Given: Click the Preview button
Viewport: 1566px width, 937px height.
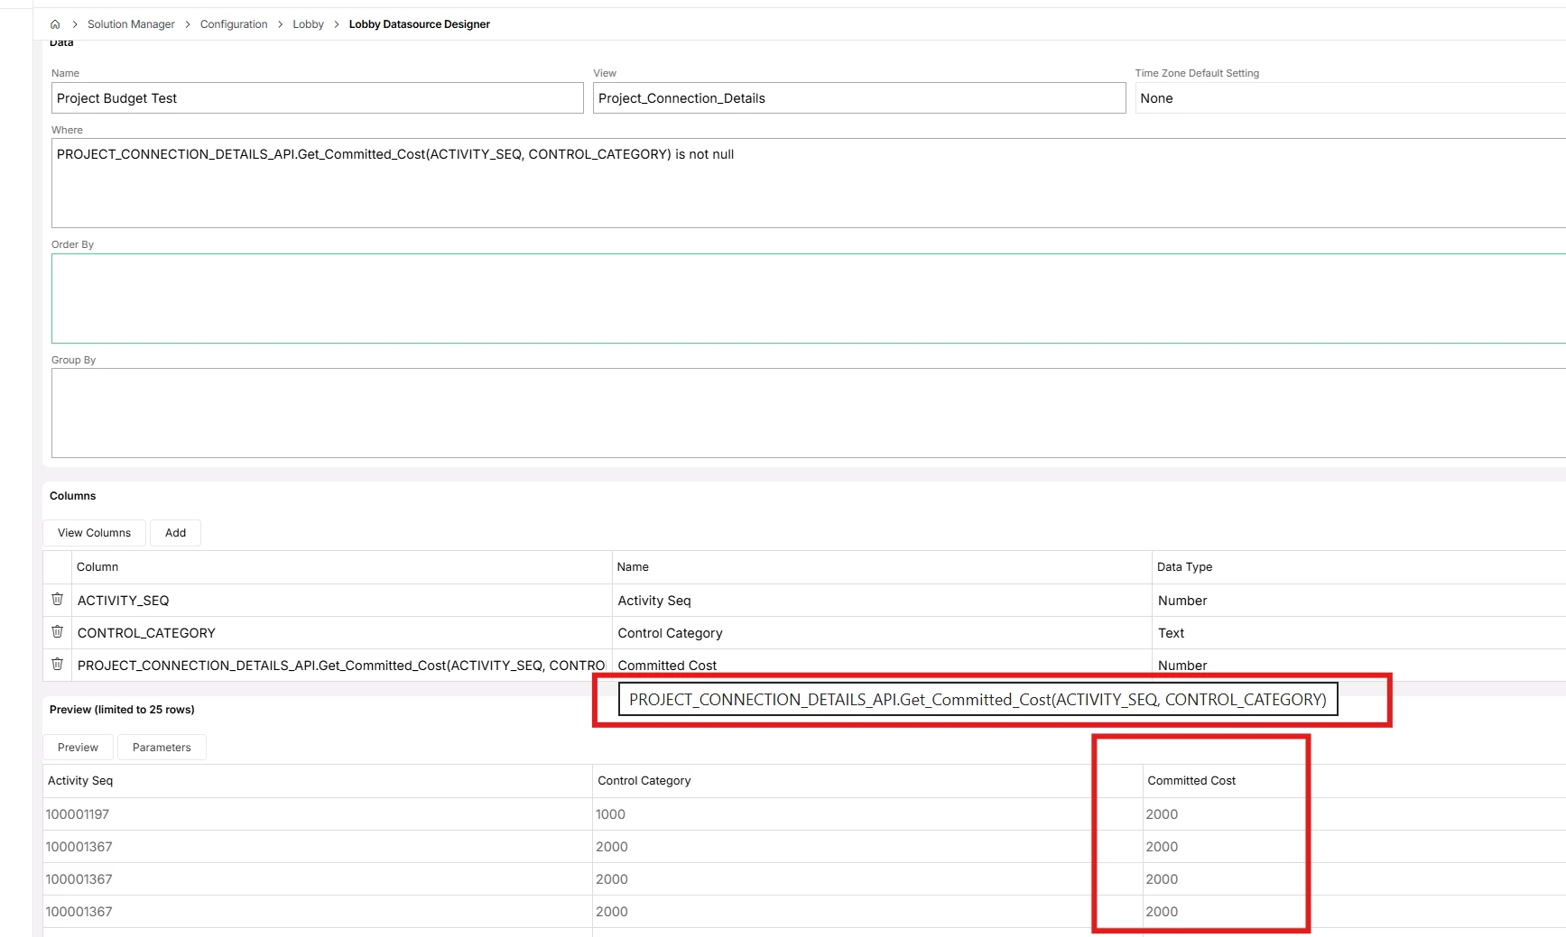Looking at the screenshot, I should tap(78, 748).
